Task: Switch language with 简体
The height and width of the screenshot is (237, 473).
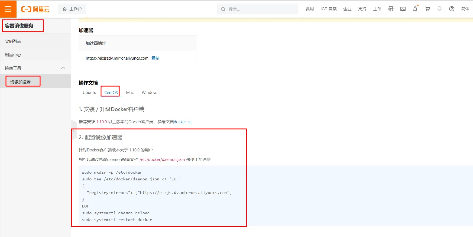Action: point(465,9)
